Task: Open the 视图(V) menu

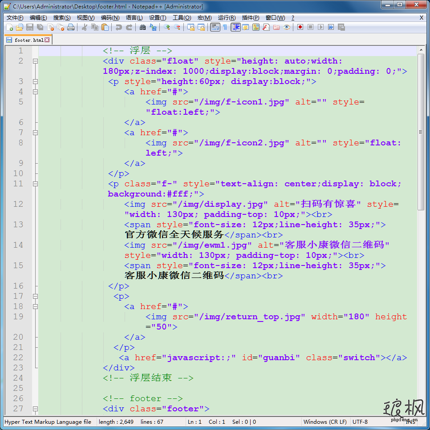Action: coord(85,18)
